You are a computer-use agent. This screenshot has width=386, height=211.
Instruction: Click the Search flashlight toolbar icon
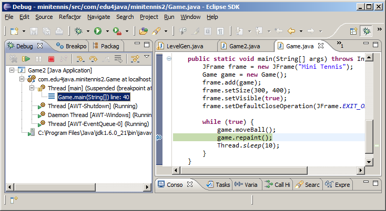point(156,31)
